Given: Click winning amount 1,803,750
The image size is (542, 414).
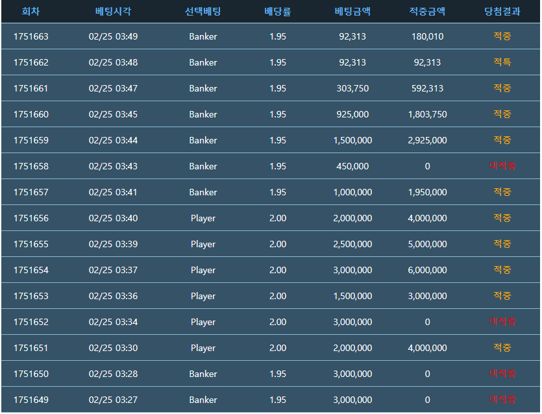Looking at the screenshot, I should [427, 114].
